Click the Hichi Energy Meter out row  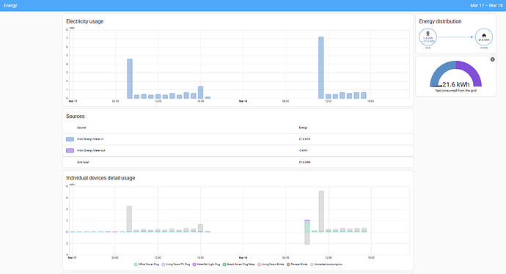click(238, 150)
